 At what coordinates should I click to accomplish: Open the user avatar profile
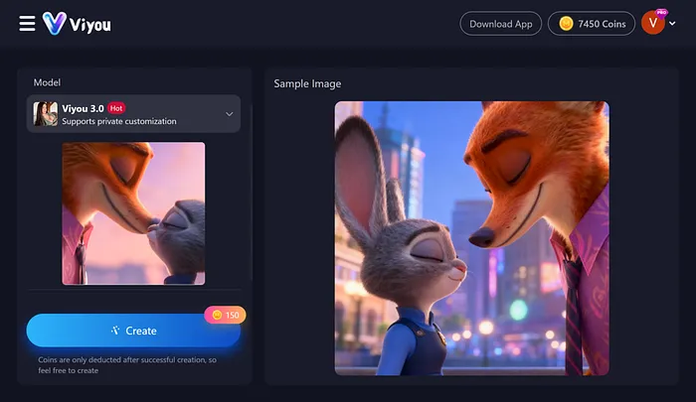[653, 23]
